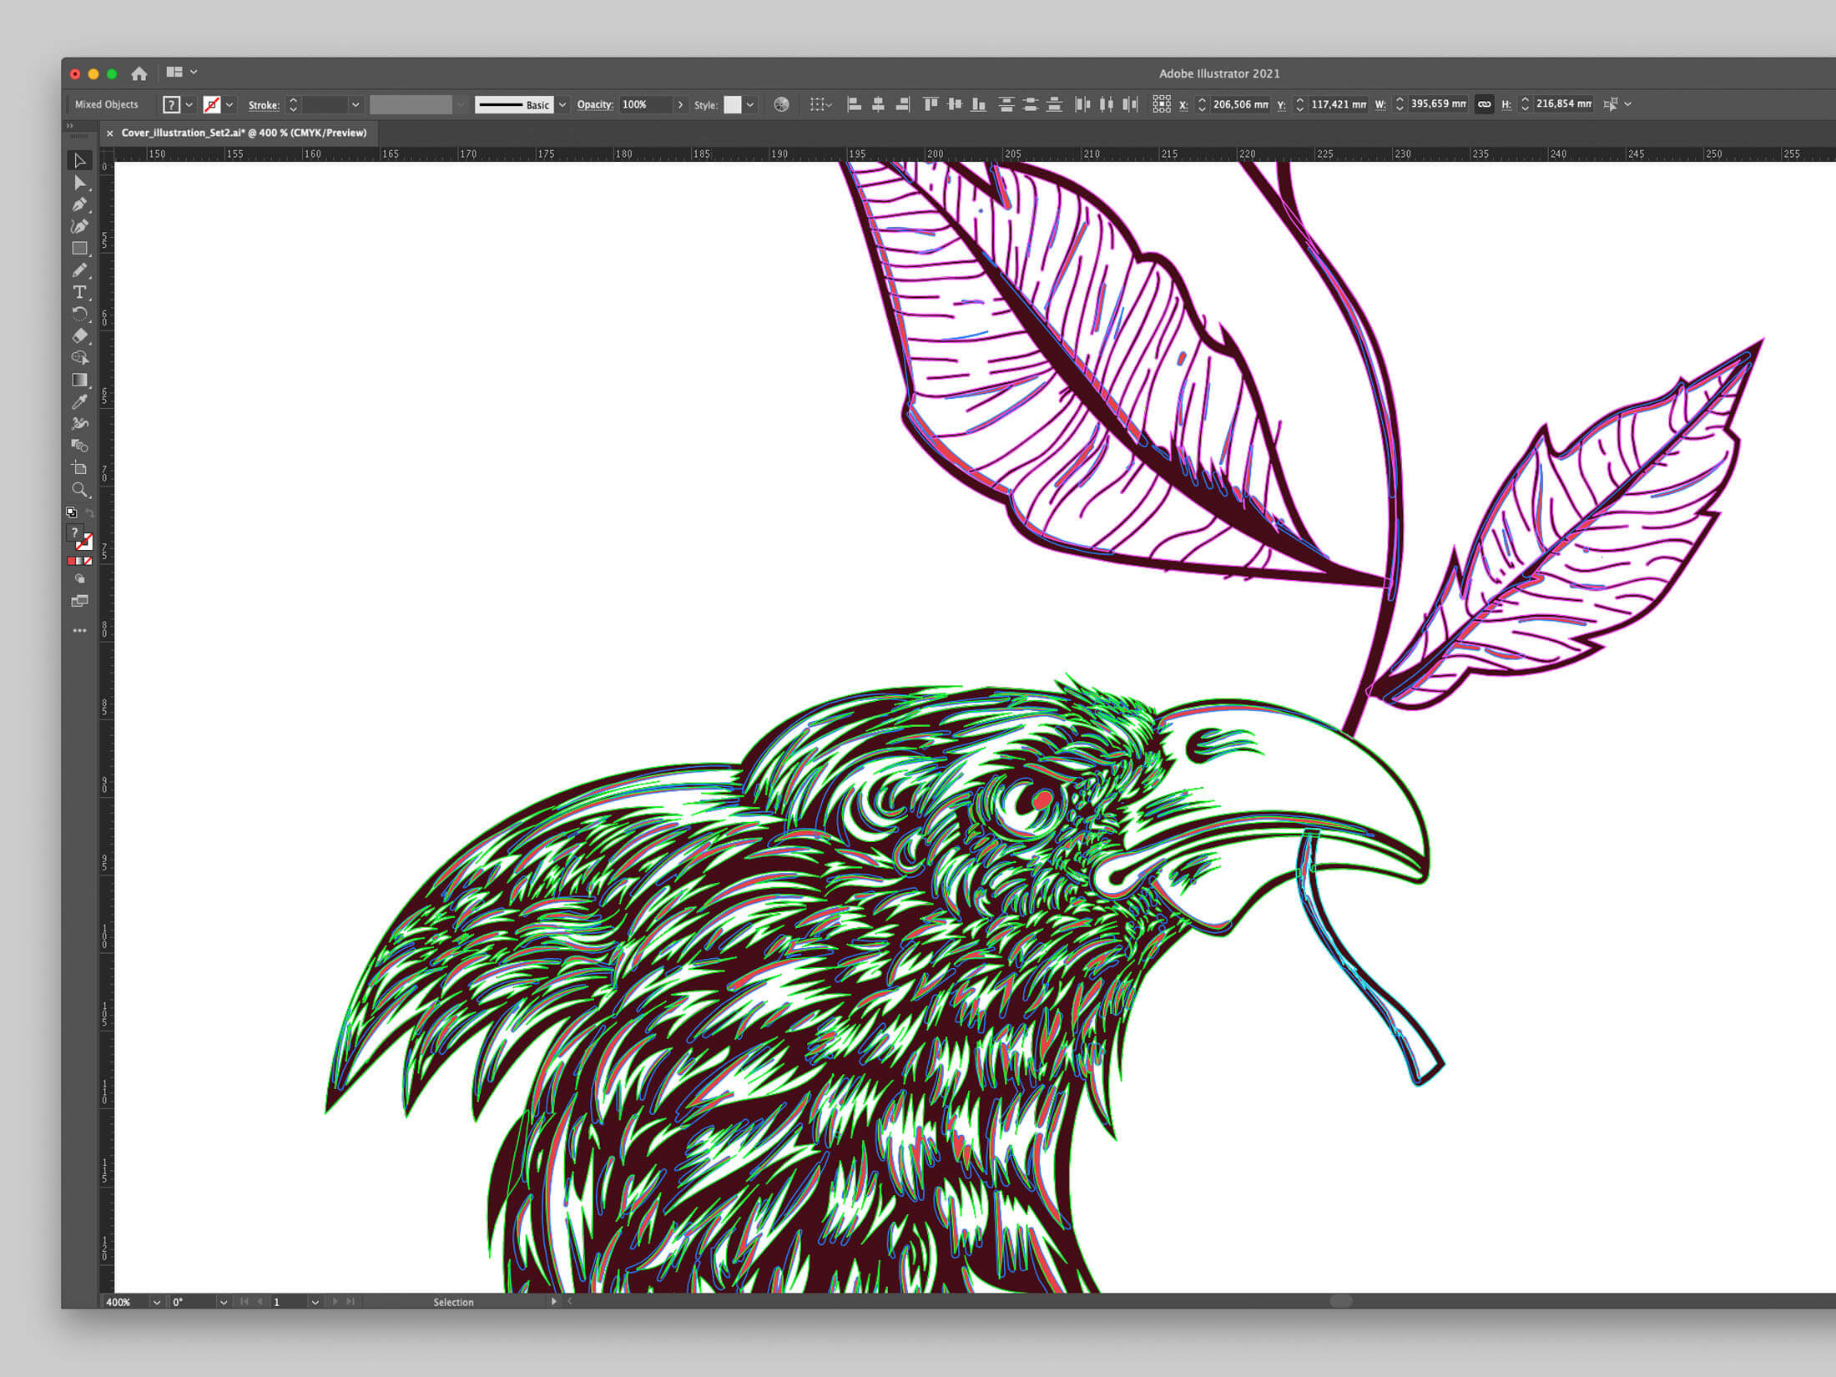Click the Fill color box in toolbar
This screenshot has height=1377, width=1836.
click(x=74, y=532)
